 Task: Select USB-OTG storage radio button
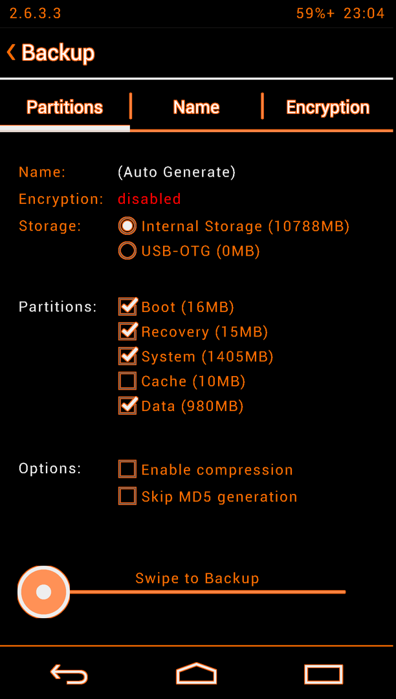[127, 251]
